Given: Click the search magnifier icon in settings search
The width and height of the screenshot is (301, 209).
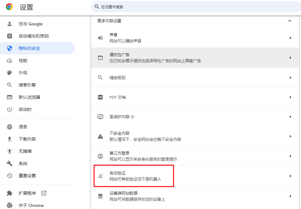Looking at the screenshot, I should [x=97, y=7].
